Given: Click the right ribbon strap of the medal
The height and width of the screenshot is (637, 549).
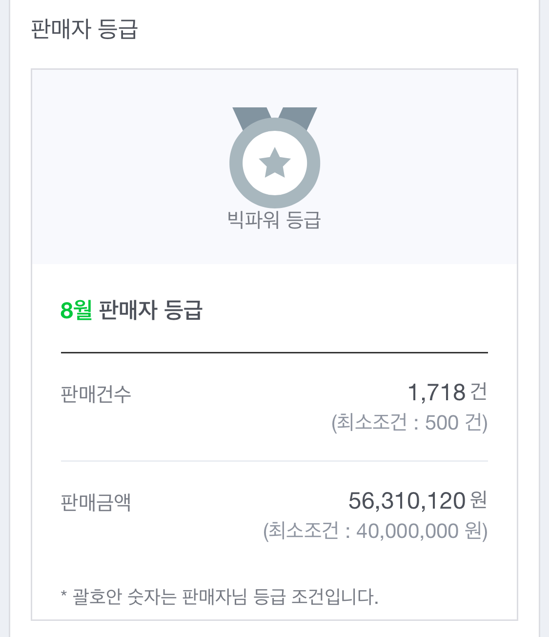Looking at the screenshot, I should tap(300, 116).
